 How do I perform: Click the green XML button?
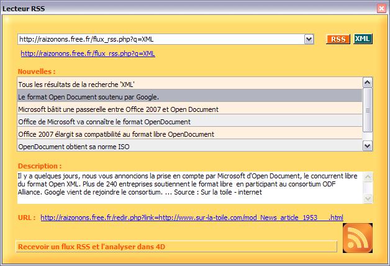click(363, 39)
